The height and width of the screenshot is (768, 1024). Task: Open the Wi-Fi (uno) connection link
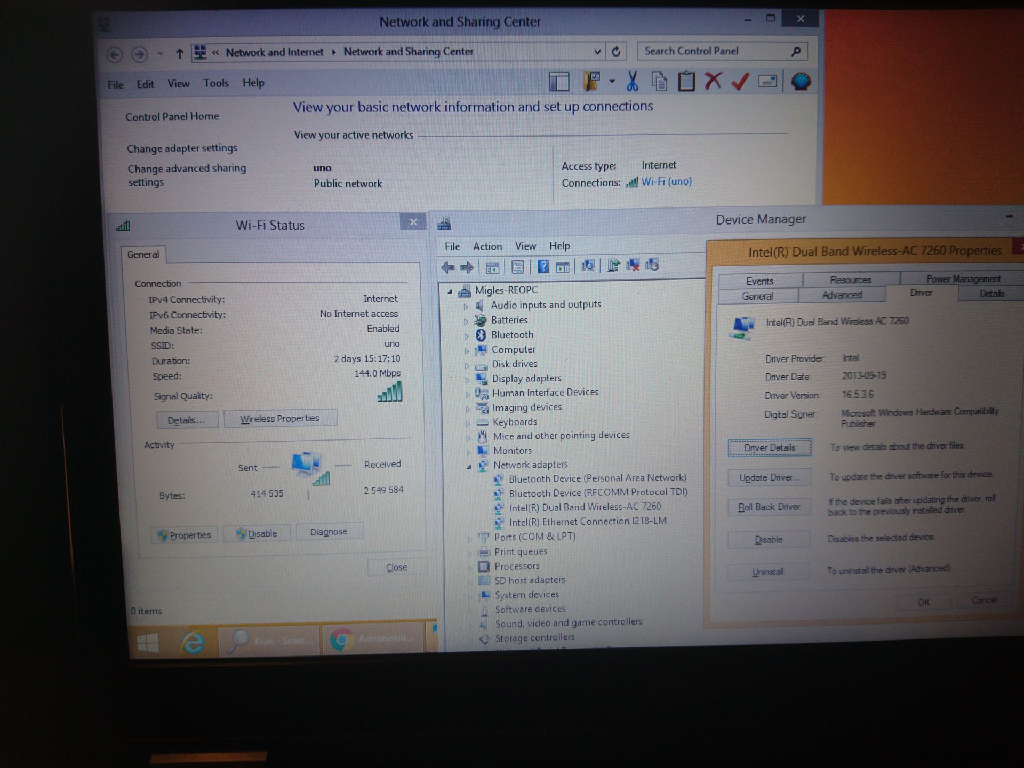tap(666, 181)
